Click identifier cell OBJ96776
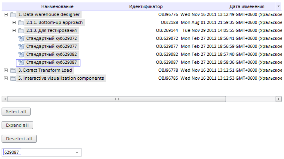This screenshot has height=159, width=284. [x=168, y=14]
